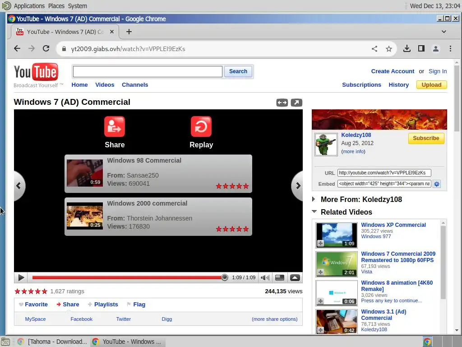Image resolution: width=462 pixels, height=347 pixels.
Task: Click the Create Account link
Action: coord(393,71)
